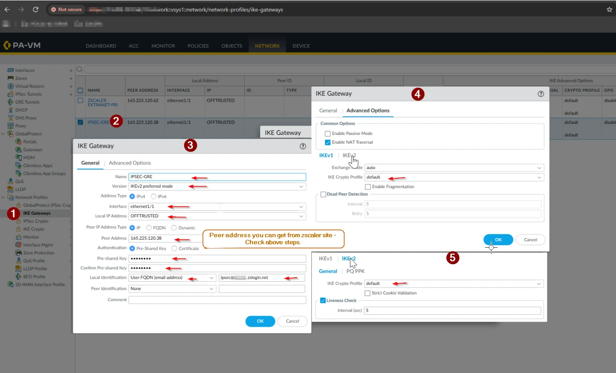Click the Comment input field
The height and width of the screenshot is (373, 616).
point(217,300)
